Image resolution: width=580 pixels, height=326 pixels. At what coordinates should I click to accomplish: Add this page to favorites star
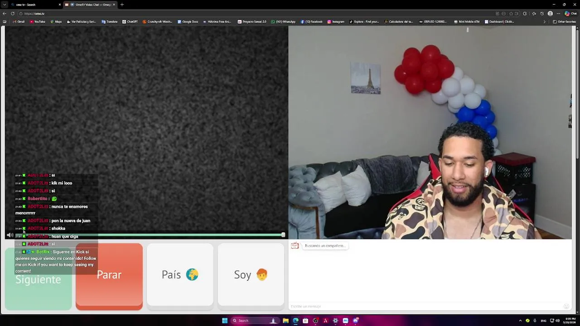pos(511,14)
